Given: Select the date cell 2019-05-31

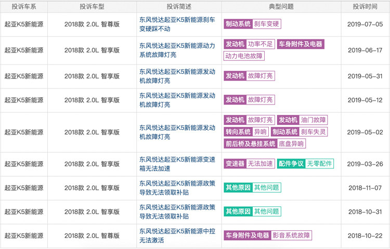Looking at the screenshot, I should 365,76.
